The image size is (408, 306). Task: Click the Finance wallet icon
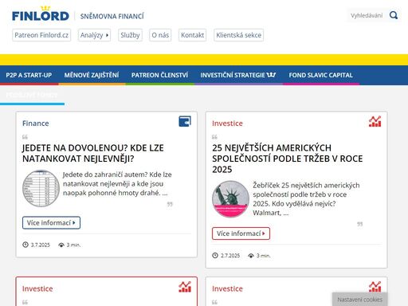click(x=185, y=121)
